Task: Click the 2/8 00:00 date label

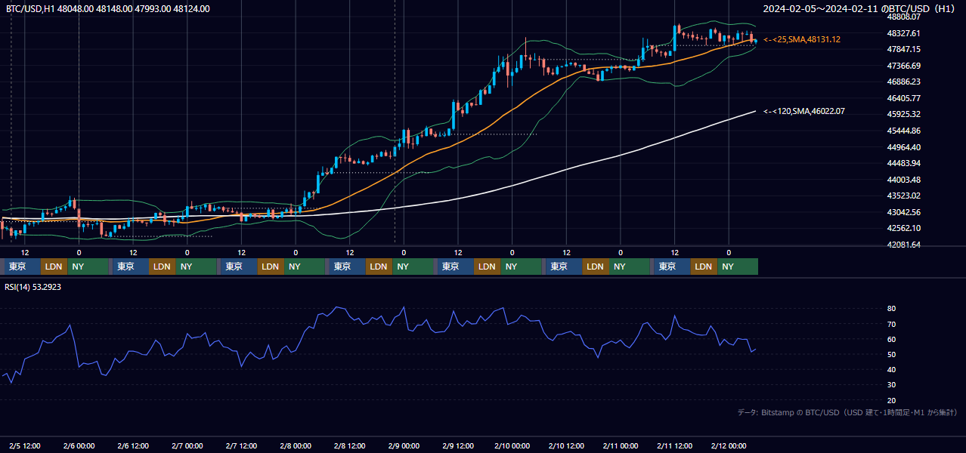Action: coord(296,445)
